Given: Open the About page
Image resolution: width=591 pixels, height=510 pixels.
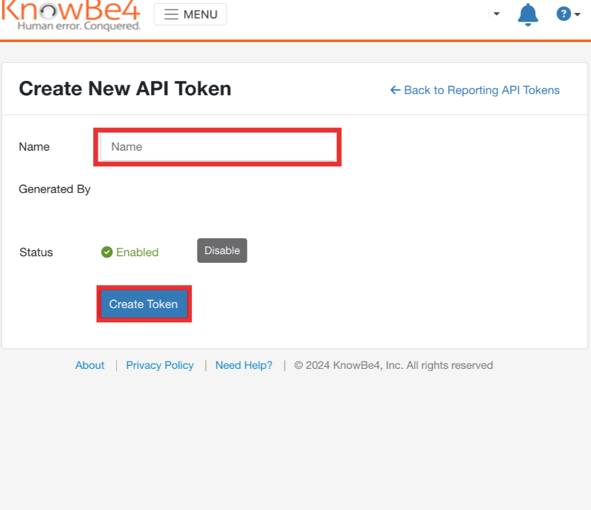Looking at the screenshot, I should click(89, 365).
